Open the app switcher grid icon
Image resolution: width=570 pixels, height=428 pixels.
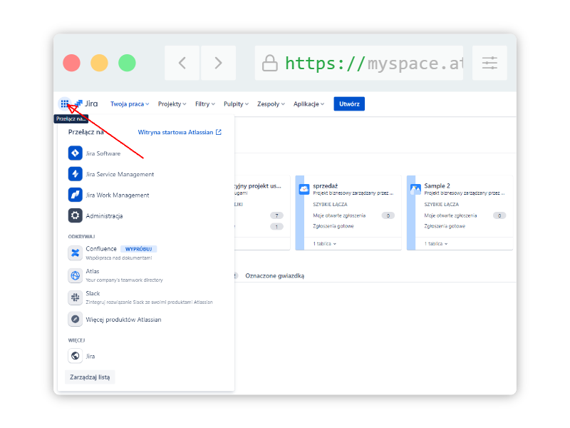tap(64, 103)
